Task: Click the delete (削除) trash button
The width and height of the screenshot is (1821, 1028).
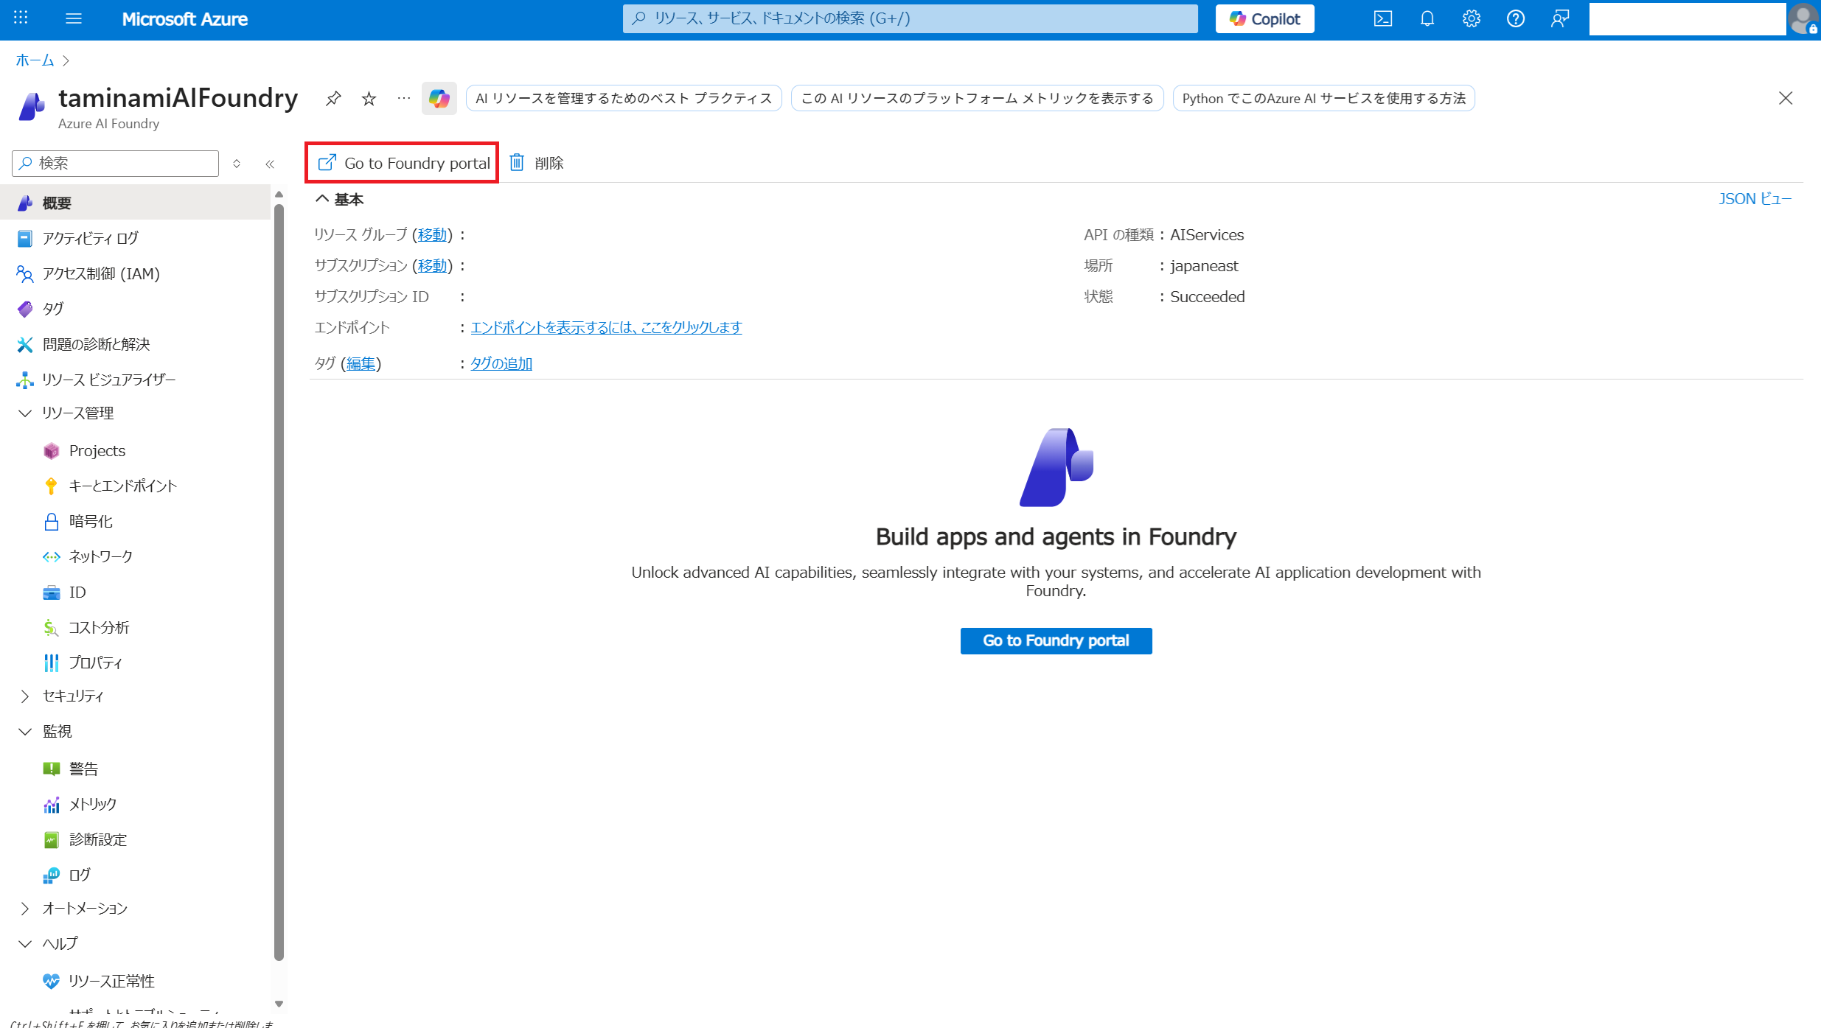Action: click(537, 163)
